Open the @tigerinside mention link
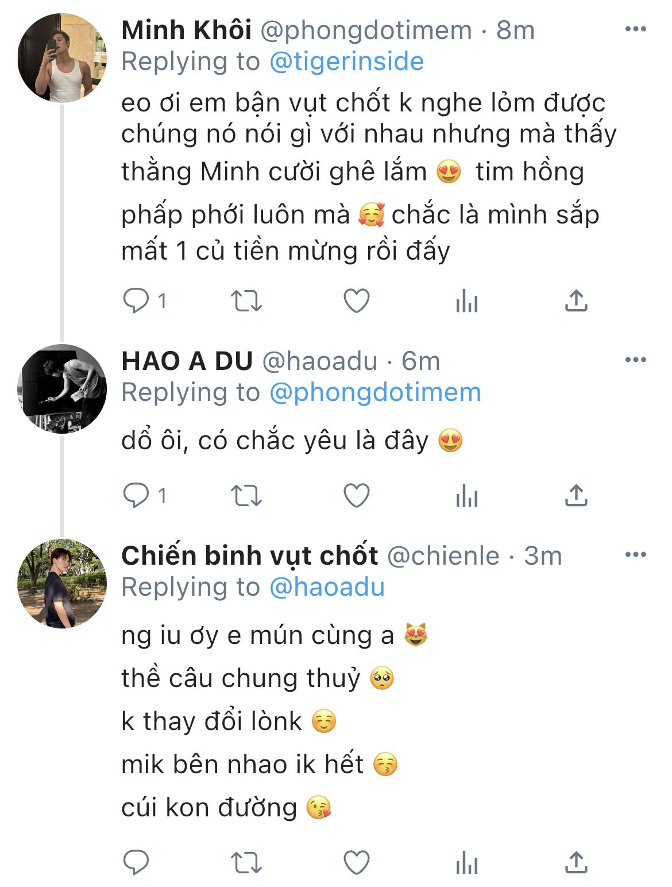The height and width of the screenshot is (887, 672). tap(346, 61)
